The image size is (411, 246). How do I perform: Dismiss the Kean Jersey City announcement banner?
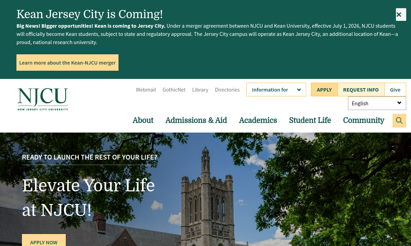pyautogui.click(x=401, y=15)
